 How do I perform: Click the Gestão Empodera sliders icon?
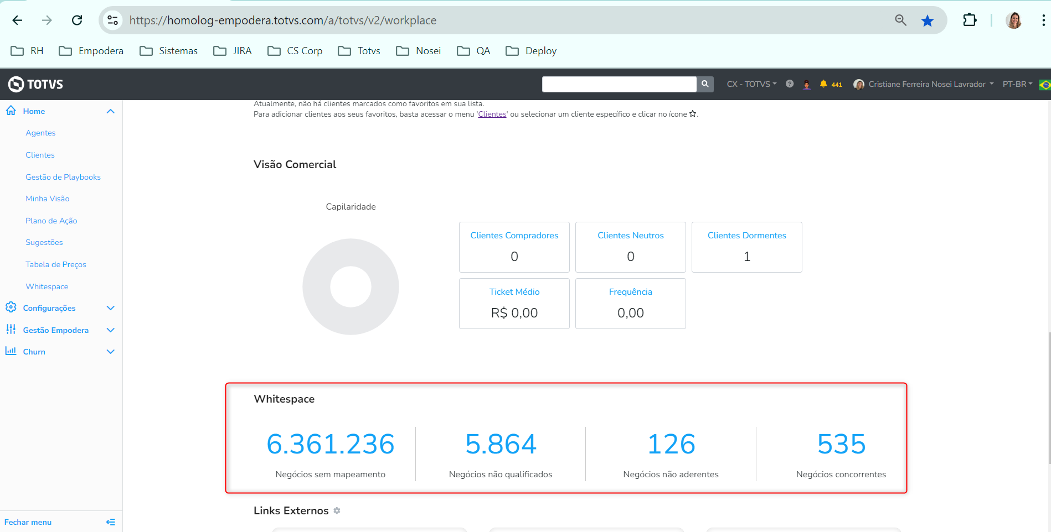coord(11,329)
